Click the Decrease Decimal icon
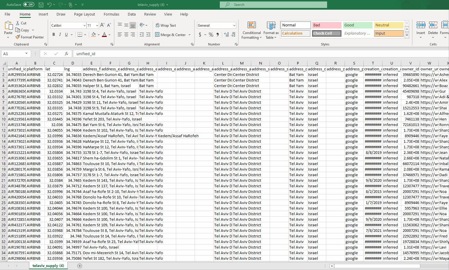 (x=233, y=35)
